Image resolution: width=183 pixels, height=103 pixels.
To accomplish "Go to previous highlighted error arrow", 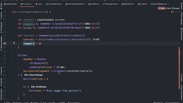I will pyautogui.click(x=176, y=12).
